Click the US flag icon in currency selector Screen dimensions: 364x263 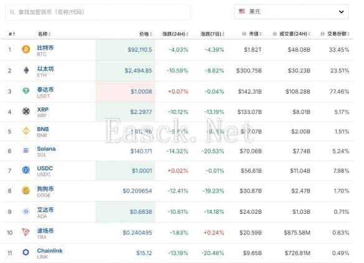242,11
